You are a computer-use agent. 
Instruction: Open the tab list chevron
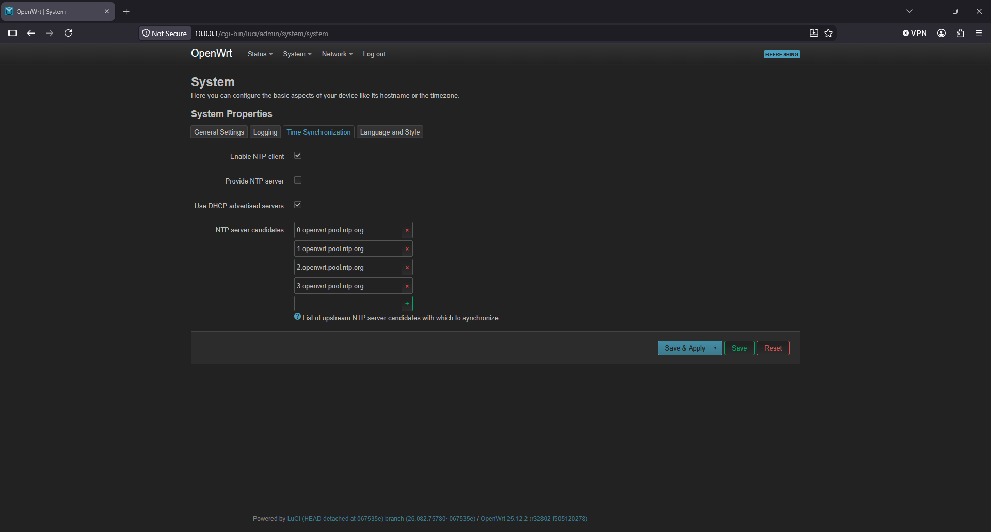(909, 11)
